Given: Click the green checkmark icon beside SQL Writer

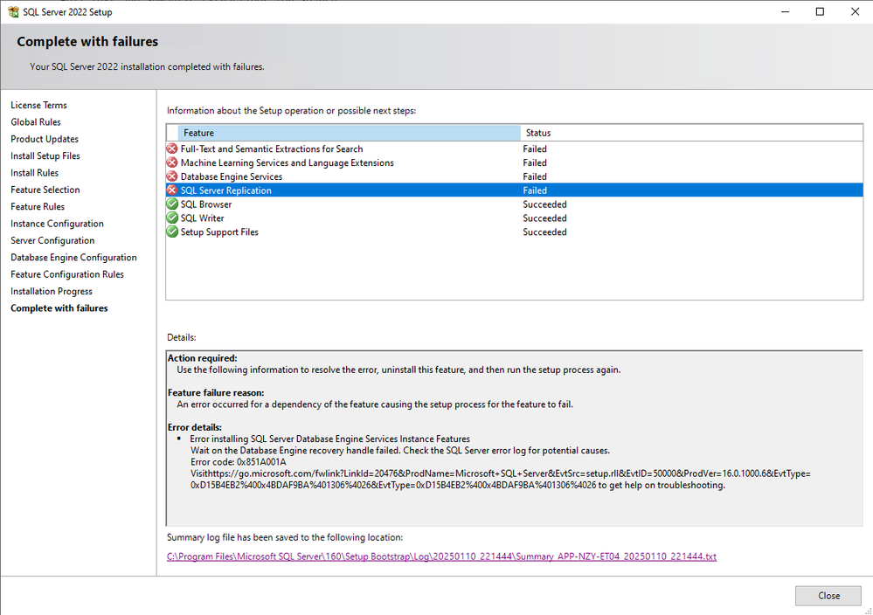Looking at the screenshot, I should (x=172, y=218).
